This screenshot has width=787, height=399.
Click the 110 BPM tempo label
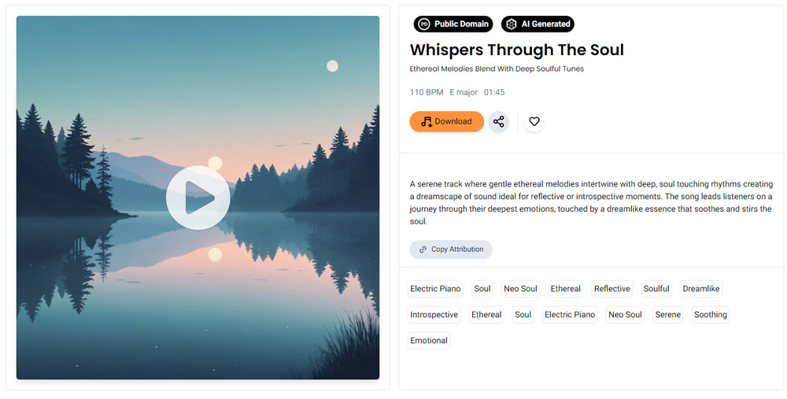coord(426,92)
